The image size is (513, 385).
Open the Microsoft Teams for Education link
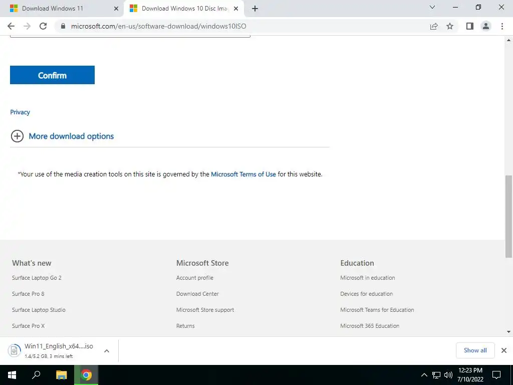[x=377, y=310]
